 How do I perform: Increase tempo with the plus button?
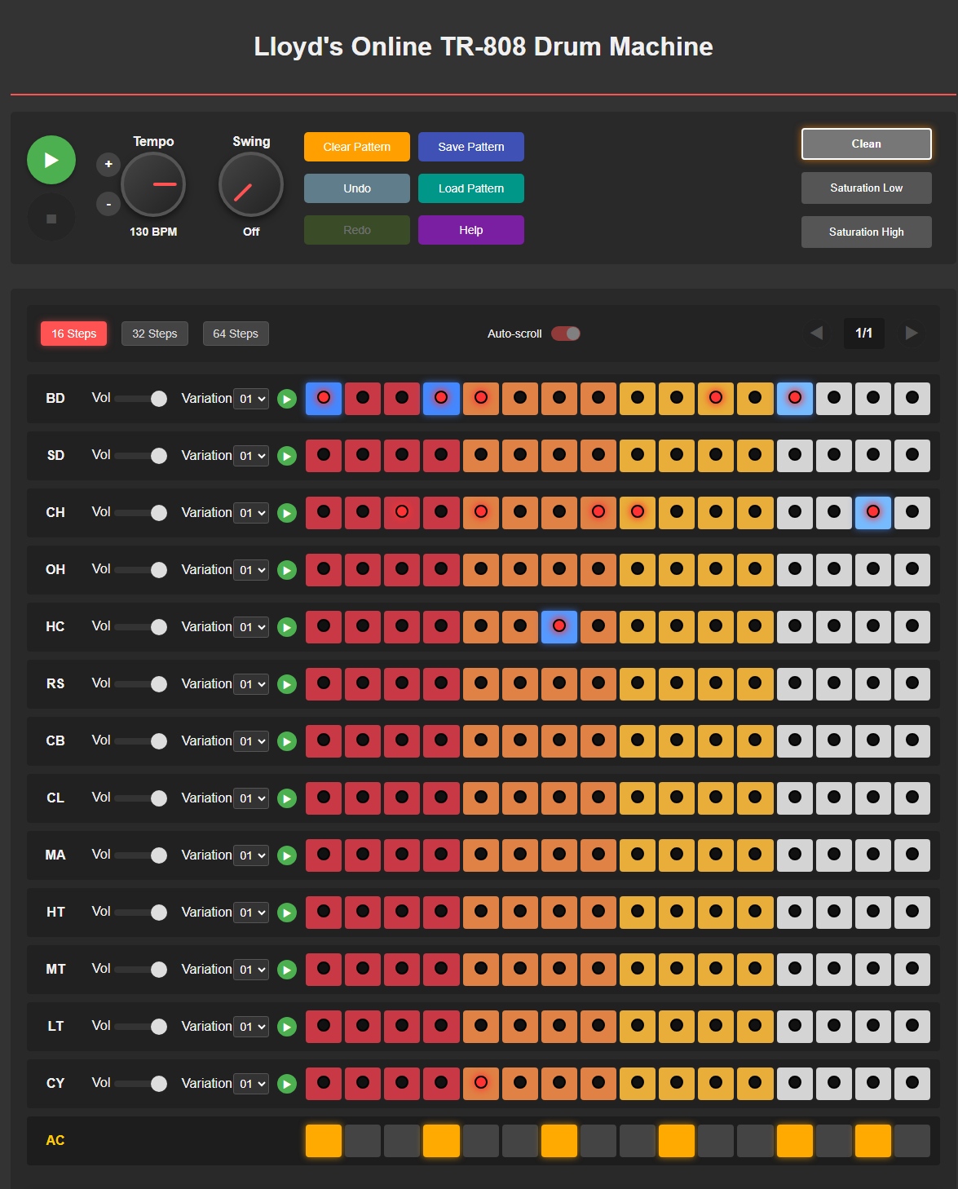pos(108,165)
